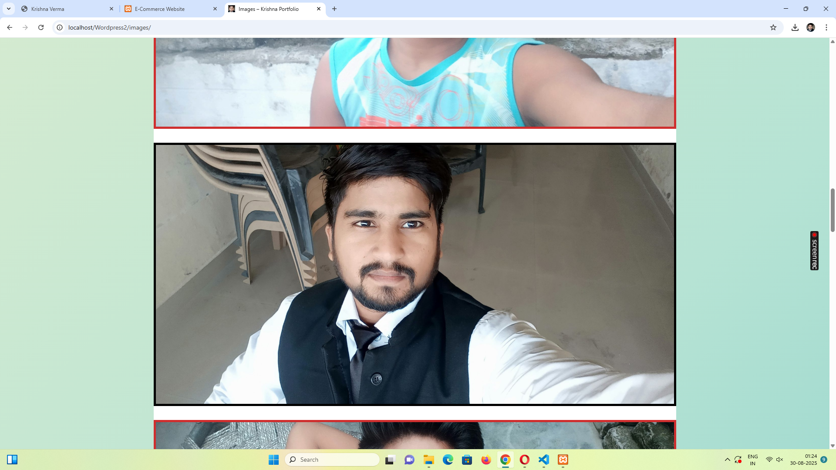Open Microsoft Store from the taskbar
This screenshot has height=470, width=836.
click(x=467, y=460)
